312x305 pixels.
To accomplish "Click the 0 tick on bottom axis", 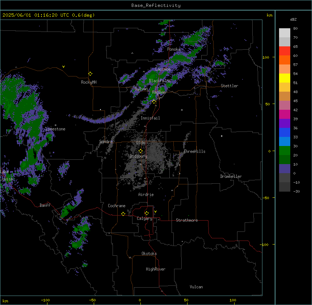I will (x=140, y=300).
